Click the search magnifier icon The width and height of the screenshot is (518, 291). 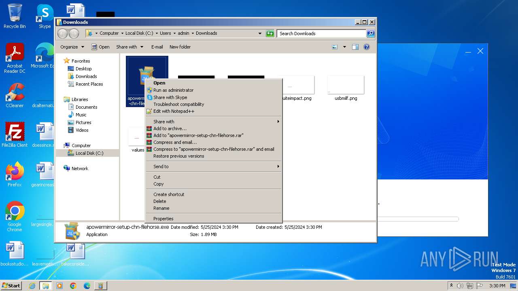pyautogui.click(x=370, y=34)
